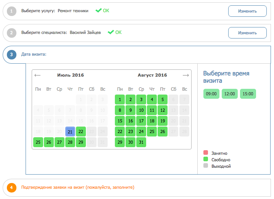The width and height of the screenshot is (274, 199).
Task: Click the Дата визита step header
Action: tap(137, 55)
